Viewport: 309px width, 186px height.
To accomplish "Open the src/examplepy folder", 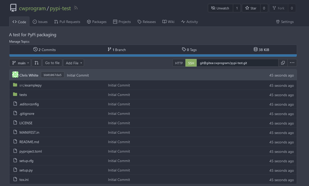I will (30, 85).
